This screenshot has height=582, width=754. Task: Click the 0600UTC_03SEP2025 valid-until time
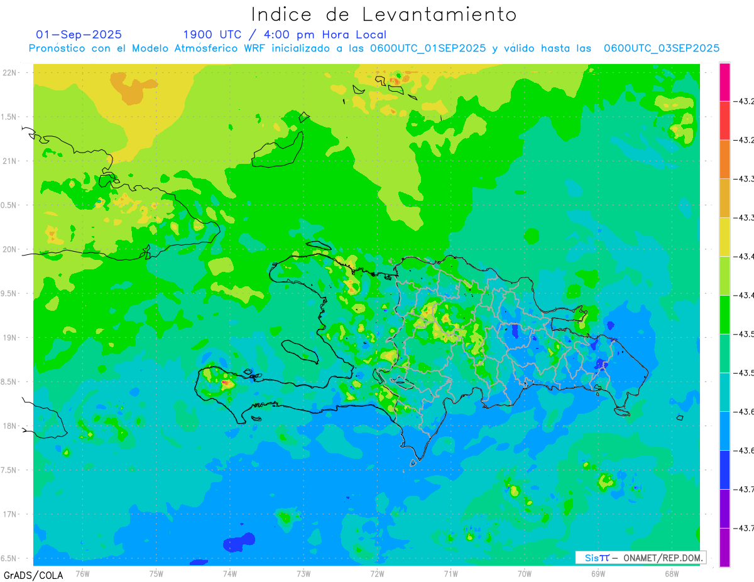[x=662, y=48]
